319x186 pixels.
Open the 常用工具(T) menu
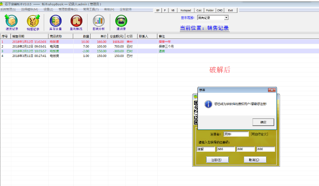[x=91, y=9]
